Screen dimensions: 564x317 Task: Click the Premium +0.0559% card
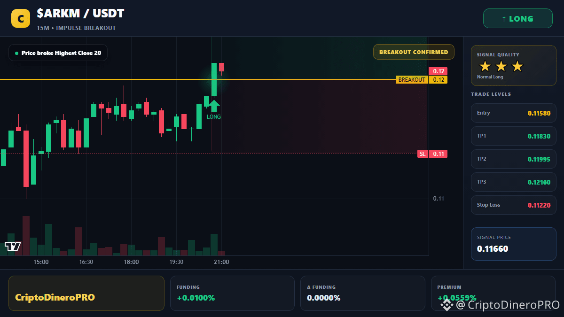click(x=493, y=293)
